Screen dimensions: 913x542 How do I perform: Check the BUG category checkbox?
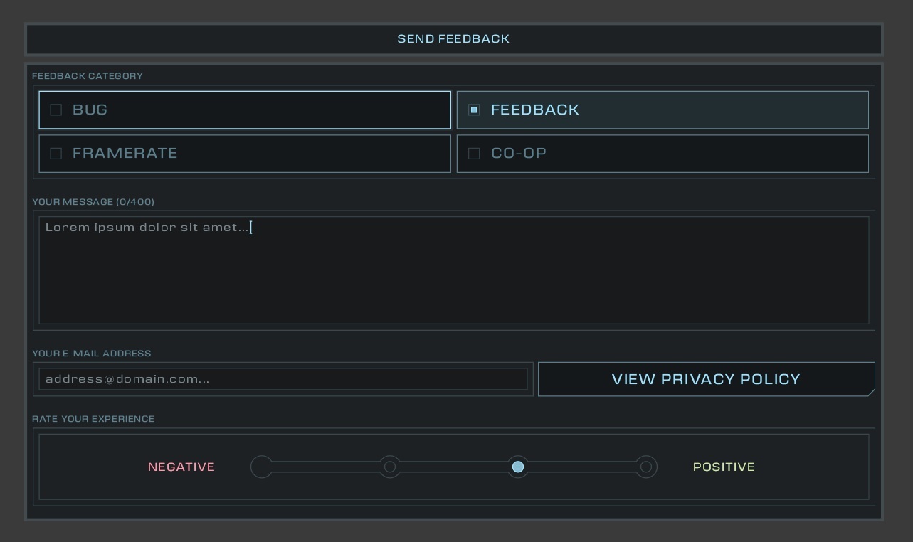tap(56, 110)
